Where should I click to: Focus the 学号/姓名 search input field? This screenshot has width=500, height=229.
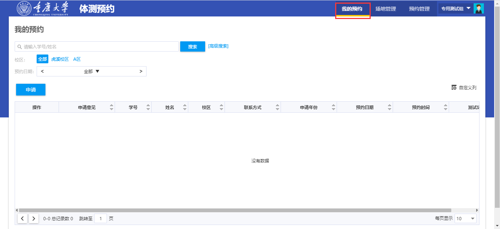click(x=99, y=47)
